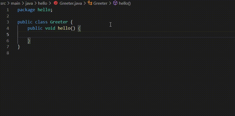The width and height of the screenshot is (235, 116).
Task: Click line number 1 in gutter
Action: coord(8,10)
